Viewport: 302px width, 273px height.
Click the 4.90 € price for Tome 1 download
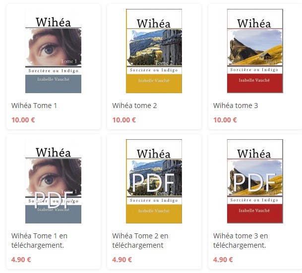pos(21,260)
